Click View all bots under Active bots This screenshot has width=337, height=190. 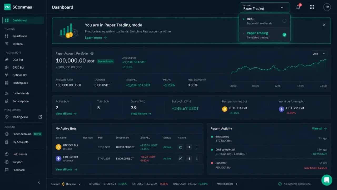66,113
